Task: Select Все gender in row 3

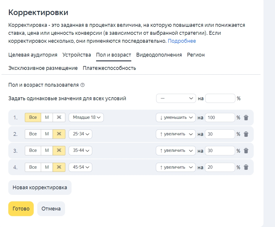Action: pyautogui.click(x=33, y=150)
